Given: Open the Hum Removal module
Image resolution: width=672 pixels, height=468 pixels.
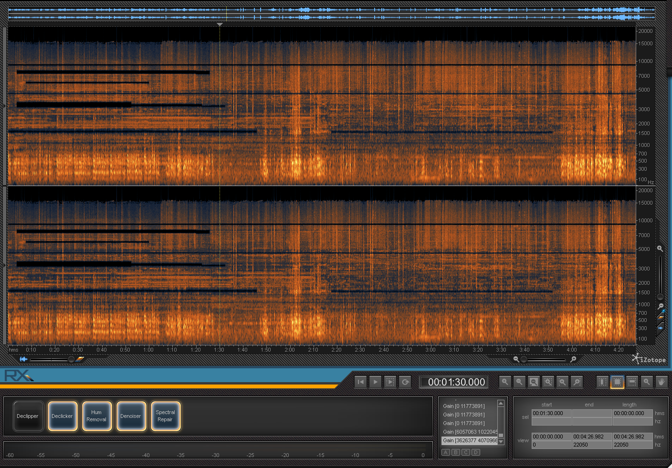Looking at the screenshot, I should coord(96,416).
